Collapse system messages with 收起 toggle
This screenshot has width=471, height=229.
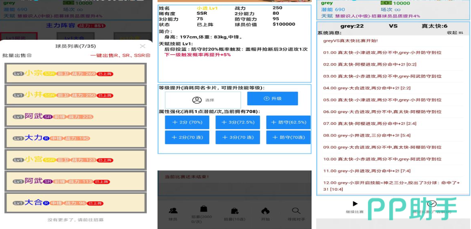click(x=455, y=33)
